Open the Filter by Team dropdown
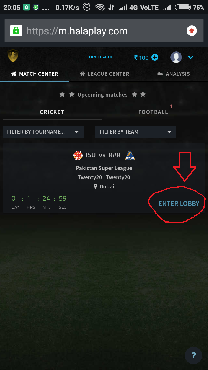 pos(136,132)
